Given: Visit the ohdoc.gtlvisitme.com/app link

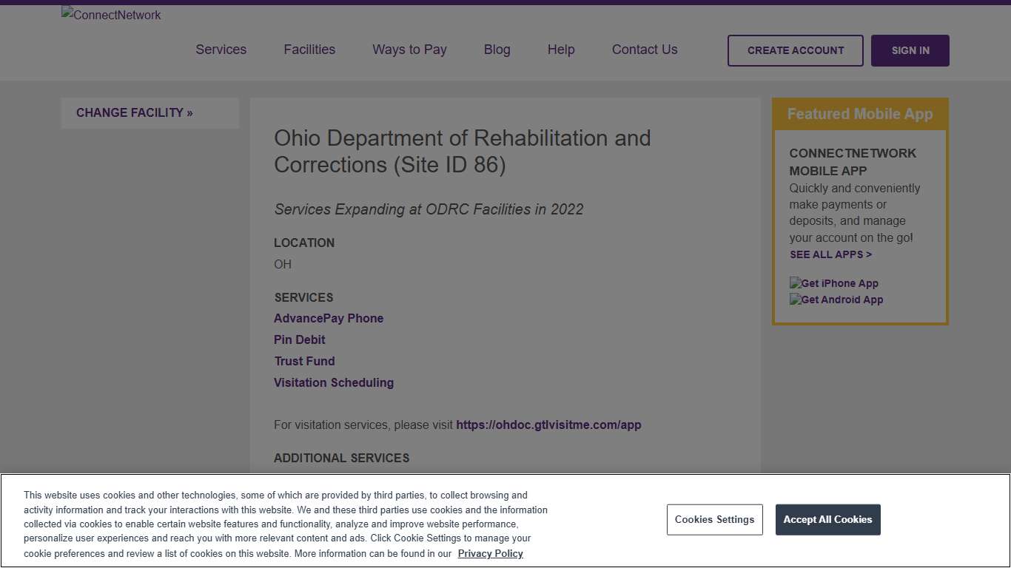Looking at the screenshot, I should pos(548,425).
